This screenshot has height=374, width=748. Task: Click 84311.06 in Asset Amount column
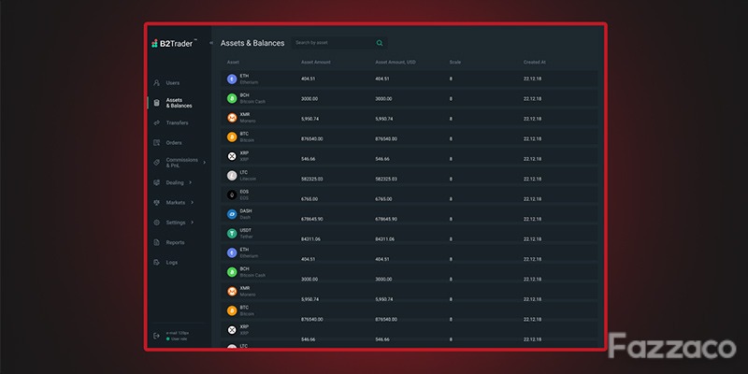coord(310,239)
